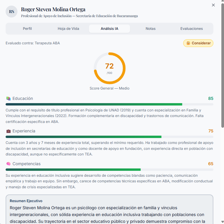Open the Hoja de Vida tab

68,29
